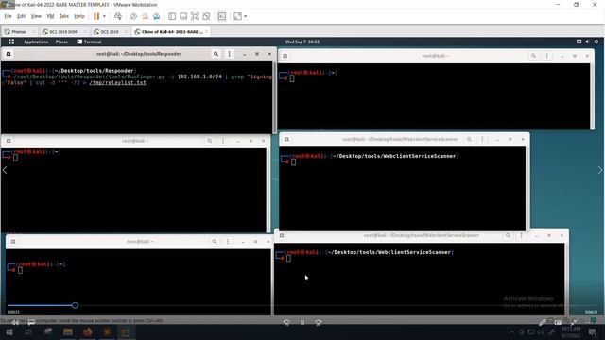
Task: Send Ctrl+Alt+Del to the virtual machine
Action: click(117, 16)
